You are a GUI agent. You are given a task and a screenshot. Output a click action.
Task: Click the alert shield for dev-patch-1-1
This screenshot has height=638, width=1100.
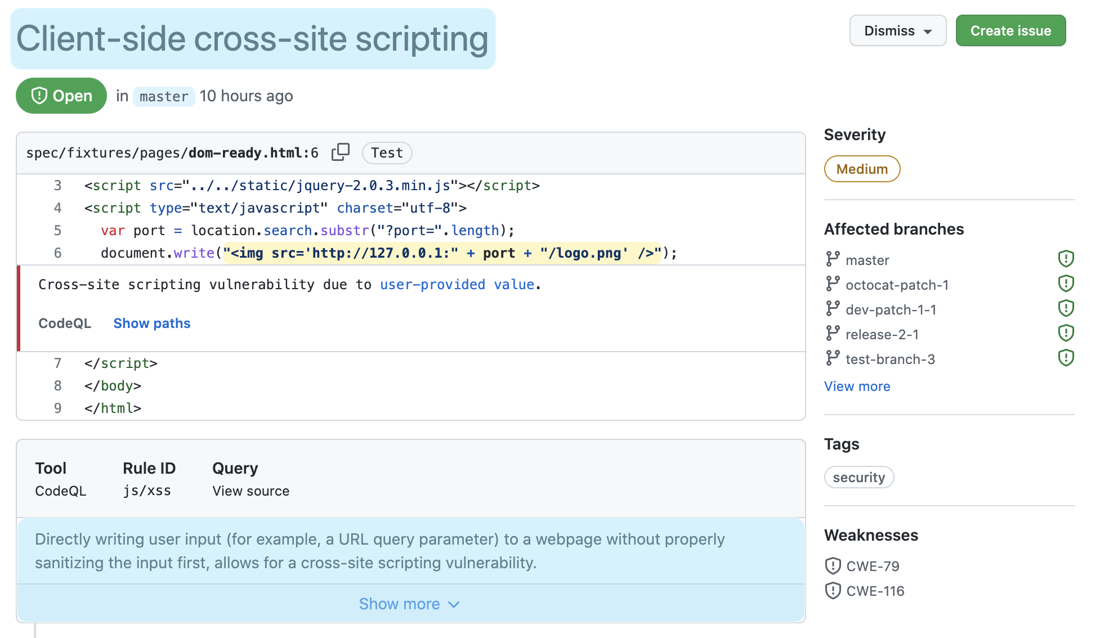click(x=1066, y=308)
